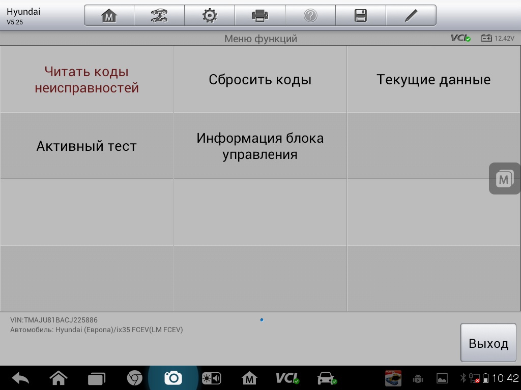Click the printer icon to print
Viewport: 521px width, 390px height.
pos(260,16)
